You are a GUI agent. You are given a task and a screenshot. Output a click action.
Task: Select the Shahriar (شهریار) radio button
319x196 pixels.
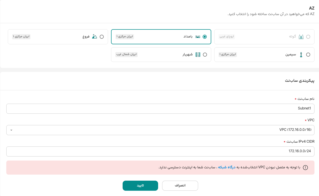tap(205, 55)
